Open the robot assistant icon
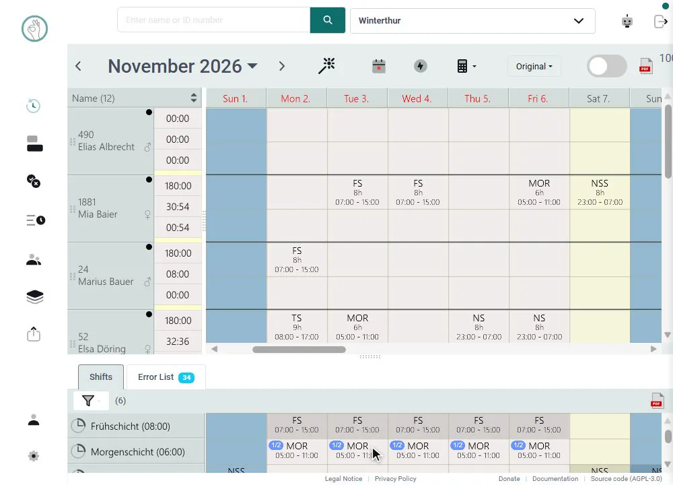 (x=627, y=21)
